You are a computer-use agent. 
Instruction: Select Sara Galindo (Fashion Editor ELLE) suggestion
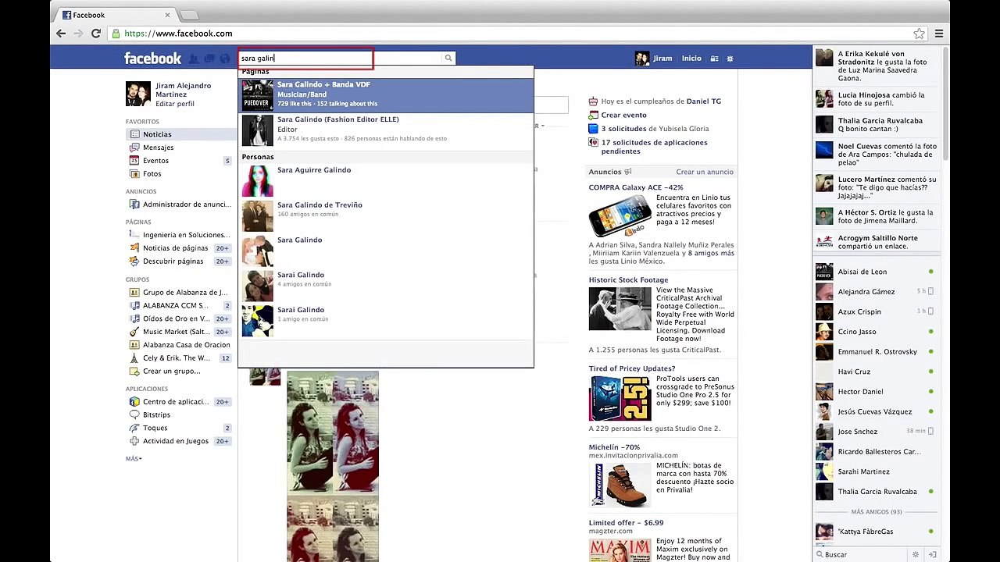click(x=386, y=130)
